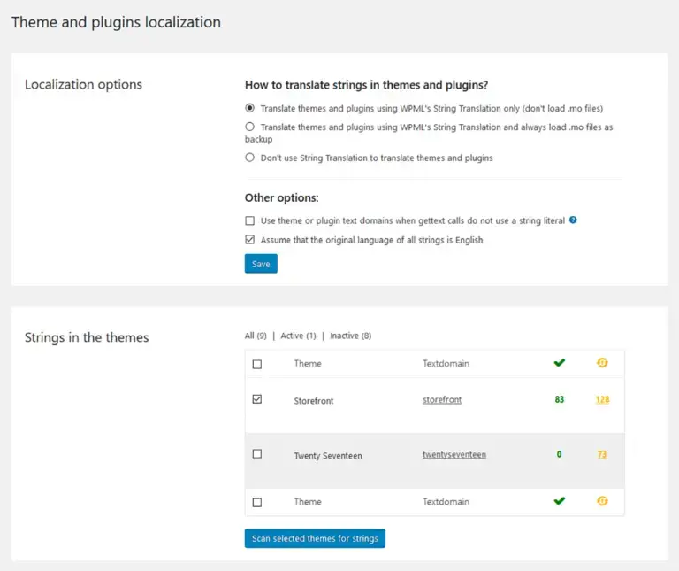This screenshot has width=679, height=571.
Task: Click the Storefront theme name
Action: pos(314,401)
